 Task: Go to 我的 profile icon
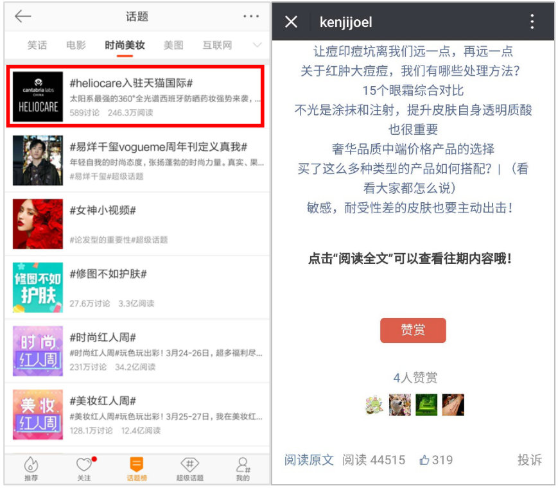pos(242,465)
